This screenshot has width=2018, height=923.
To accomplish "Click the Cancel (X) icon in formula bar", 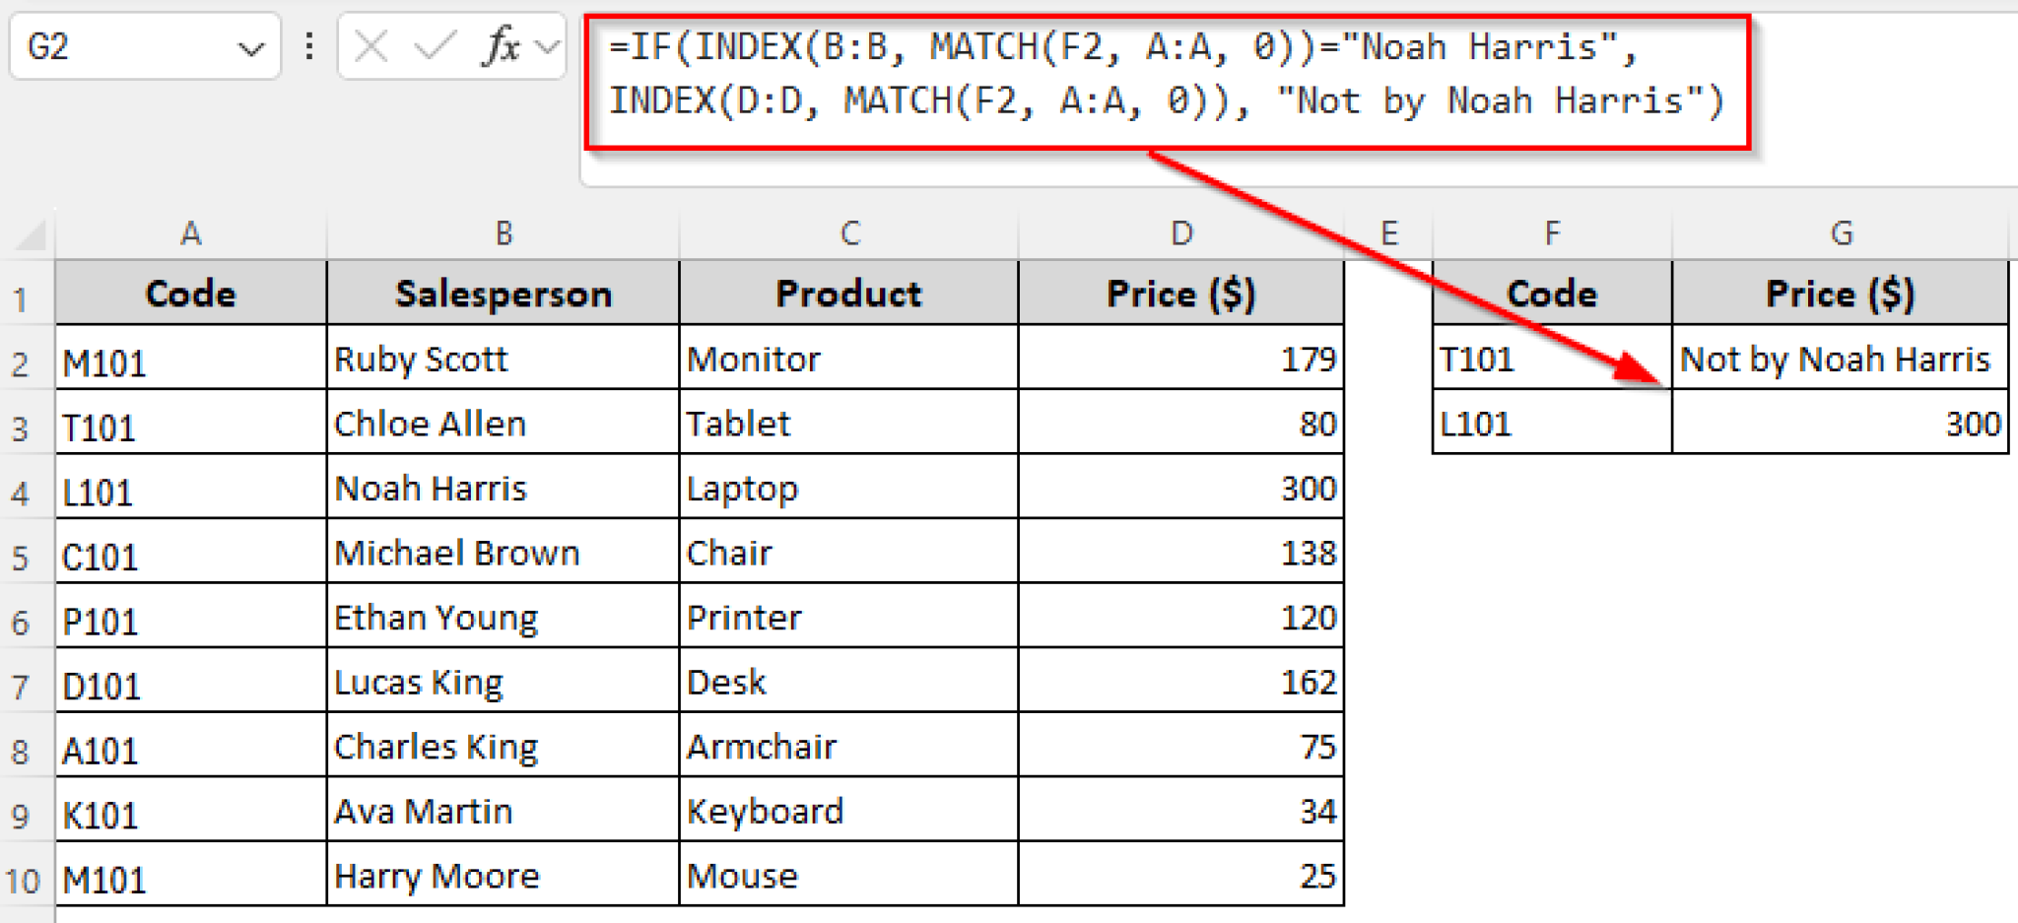I will (x=370, y=45).
